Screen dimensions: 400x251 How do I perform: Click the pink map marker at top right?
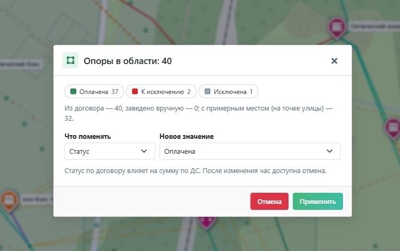pos(337,27)
